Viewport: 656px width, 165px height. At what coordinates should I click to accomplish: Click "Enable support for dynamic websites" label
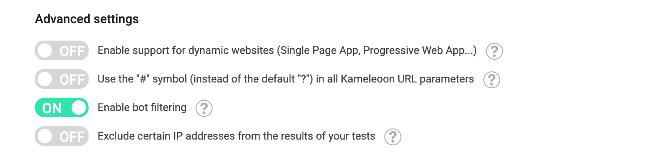pos(287,50)
